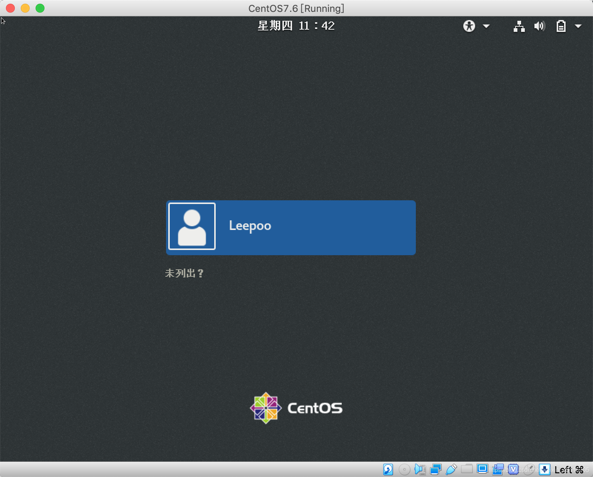Click the clock showing 星期四 11:42
593x477 pixels.
pyautogui.click(x=296, y=26)
